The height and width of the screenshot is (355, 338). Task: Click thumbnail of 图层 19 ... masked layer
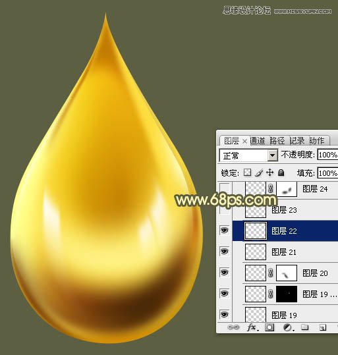pos(256,294)
